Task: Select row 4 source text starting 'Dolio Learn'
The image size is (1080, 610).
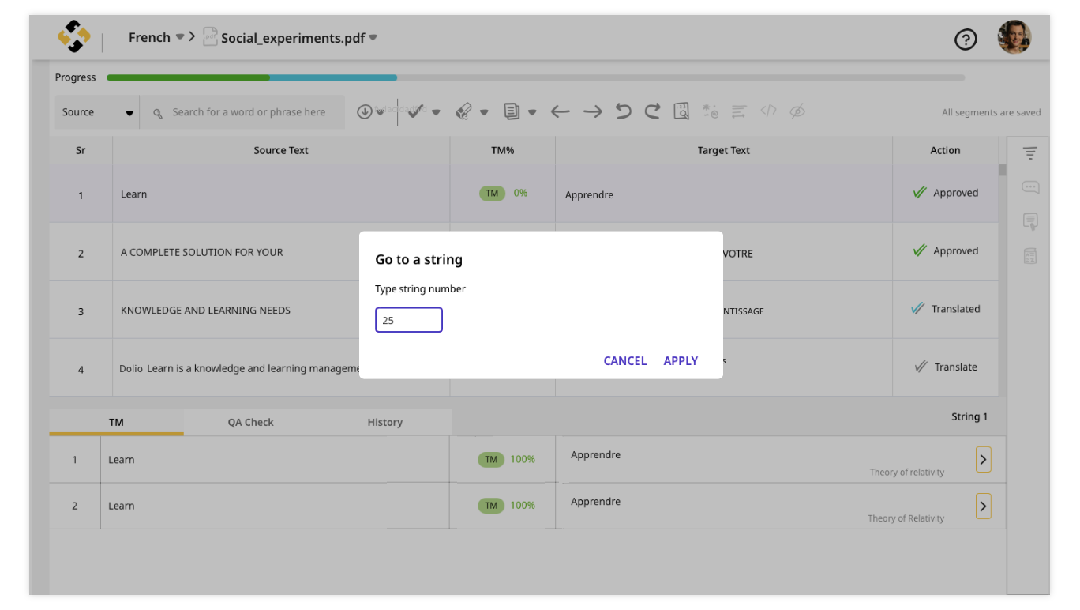Action: pyautogui.click(x=239, y=368)
